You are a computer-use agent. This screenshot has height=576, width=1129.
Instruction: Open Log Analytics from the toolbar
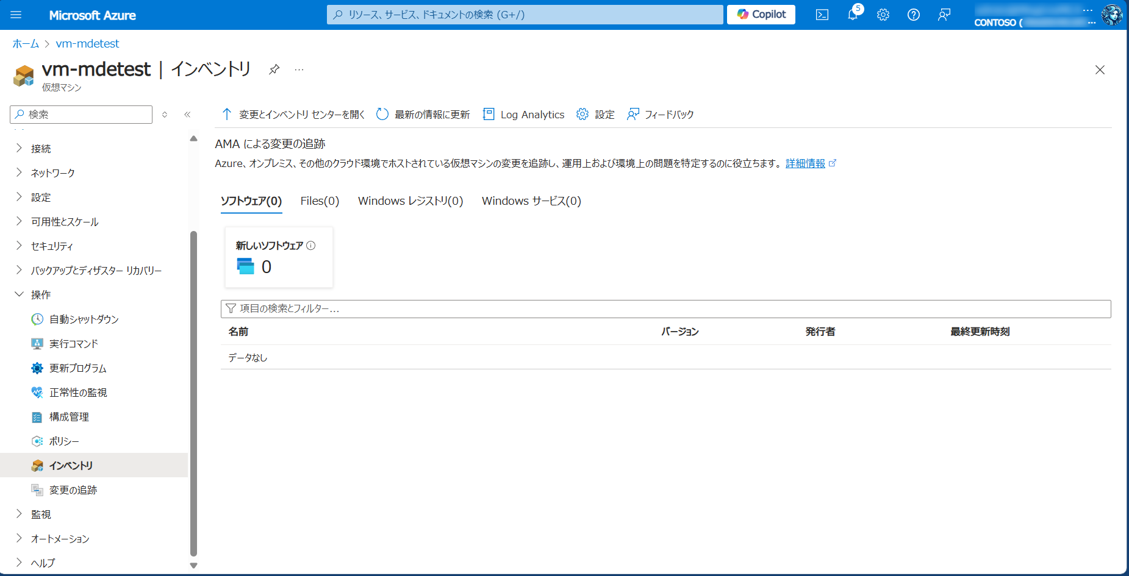(x=523, y=115)
